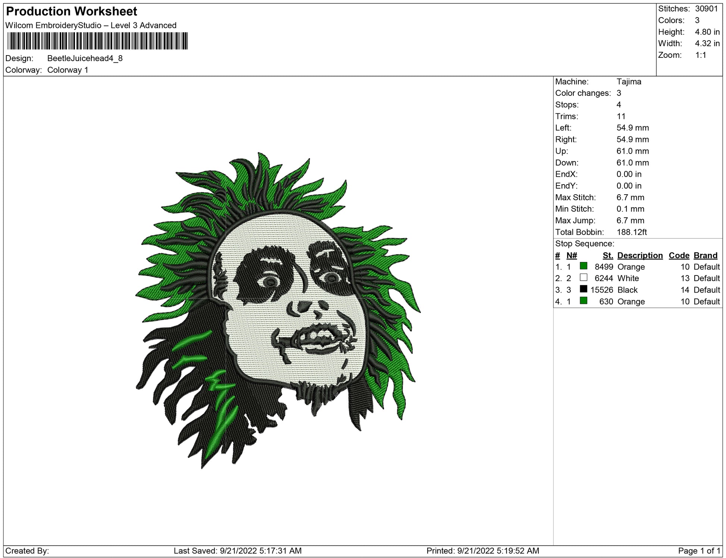
Task: Click the Page 1 of 1 footer text
Action: [699, 551]
